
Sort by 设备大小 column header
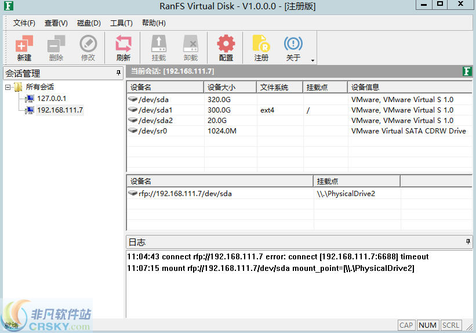tap(230, 87)
